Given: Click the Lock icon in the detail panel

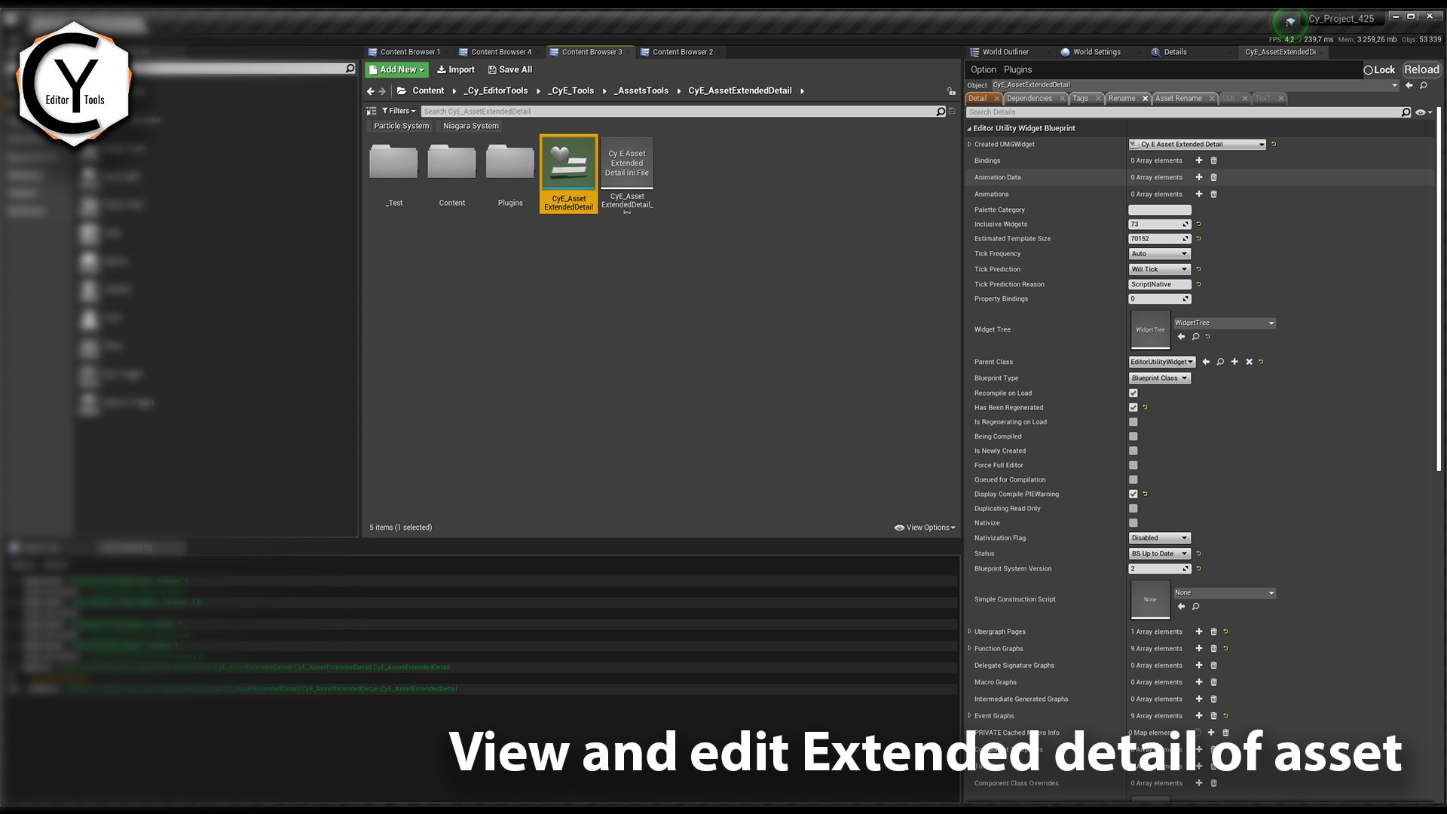Looking at the screenshot, I should [1368, 69].
